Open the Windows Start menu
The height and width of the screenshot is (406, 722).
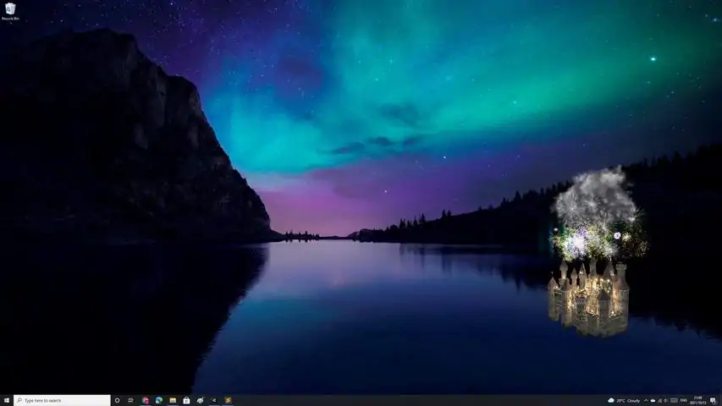(6, 400)
